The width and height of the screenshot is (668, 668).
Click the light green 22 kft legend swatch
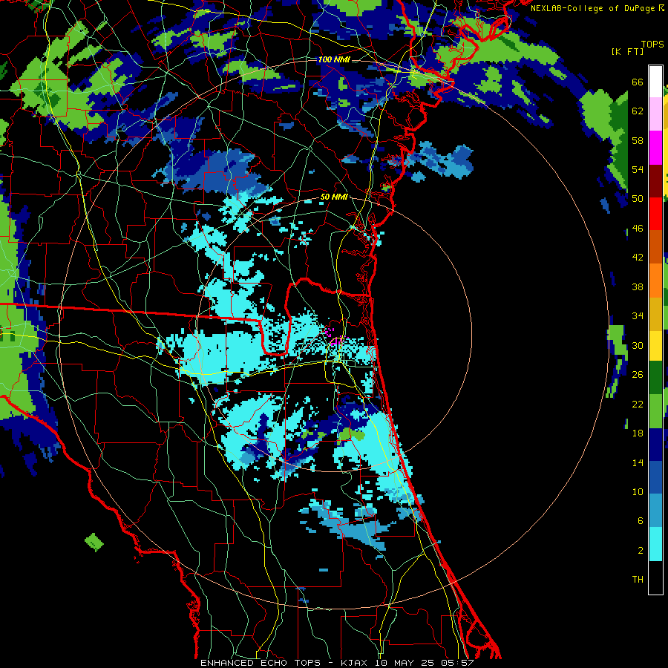pos(655,411)
